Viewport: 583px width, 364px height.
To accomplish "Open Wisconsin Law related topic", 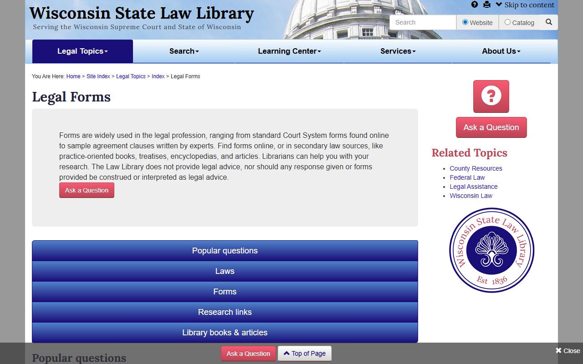I will tap(471, 196).
